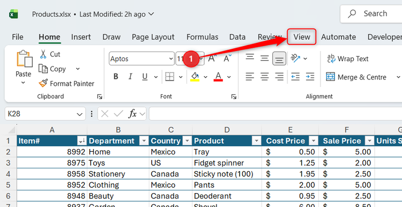This screenshot has width=402, height=207.
Task: Open Sale Price column filter button
Action: (369, 141)
